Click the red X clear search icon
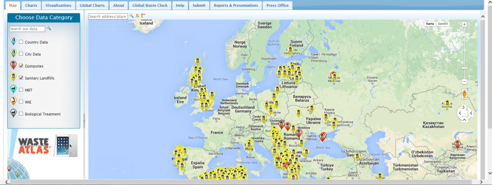This screenshot has height=185, width=492. pos(137,15)
